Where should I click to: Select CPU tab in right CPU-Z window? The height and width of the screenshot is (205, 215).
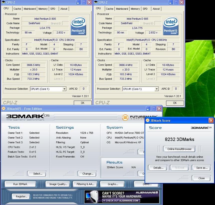coord(98,8)
